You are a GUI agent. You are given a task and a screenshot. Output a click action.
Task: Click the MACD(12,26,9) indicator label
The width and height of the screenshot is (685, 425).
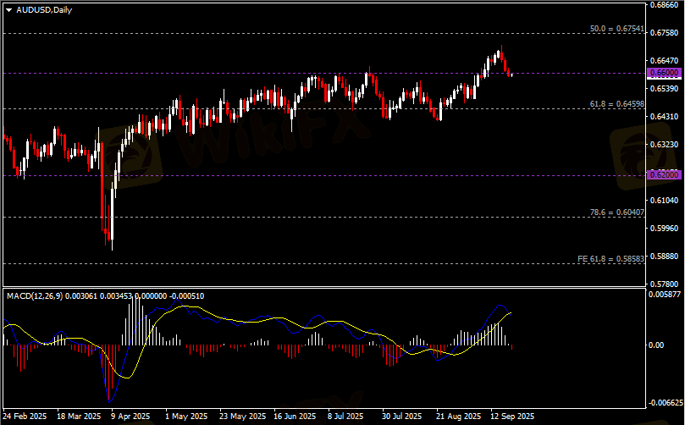click(34, 295)
